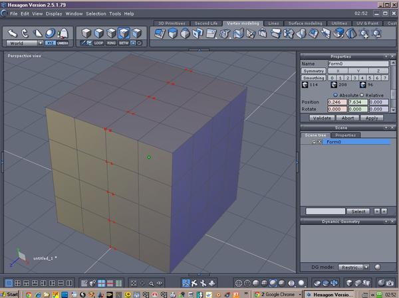The width and height of the screenshot is (399, 298).
Task: Activate the Scale (cone) manipulator tool
Action: point(37,33)
